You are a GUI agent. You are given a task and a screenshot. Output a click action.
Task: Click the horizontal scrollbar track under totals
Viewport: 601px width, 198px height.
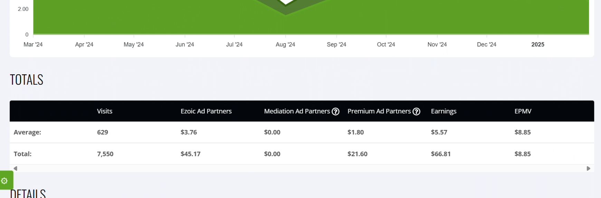(x=302, y=168)
